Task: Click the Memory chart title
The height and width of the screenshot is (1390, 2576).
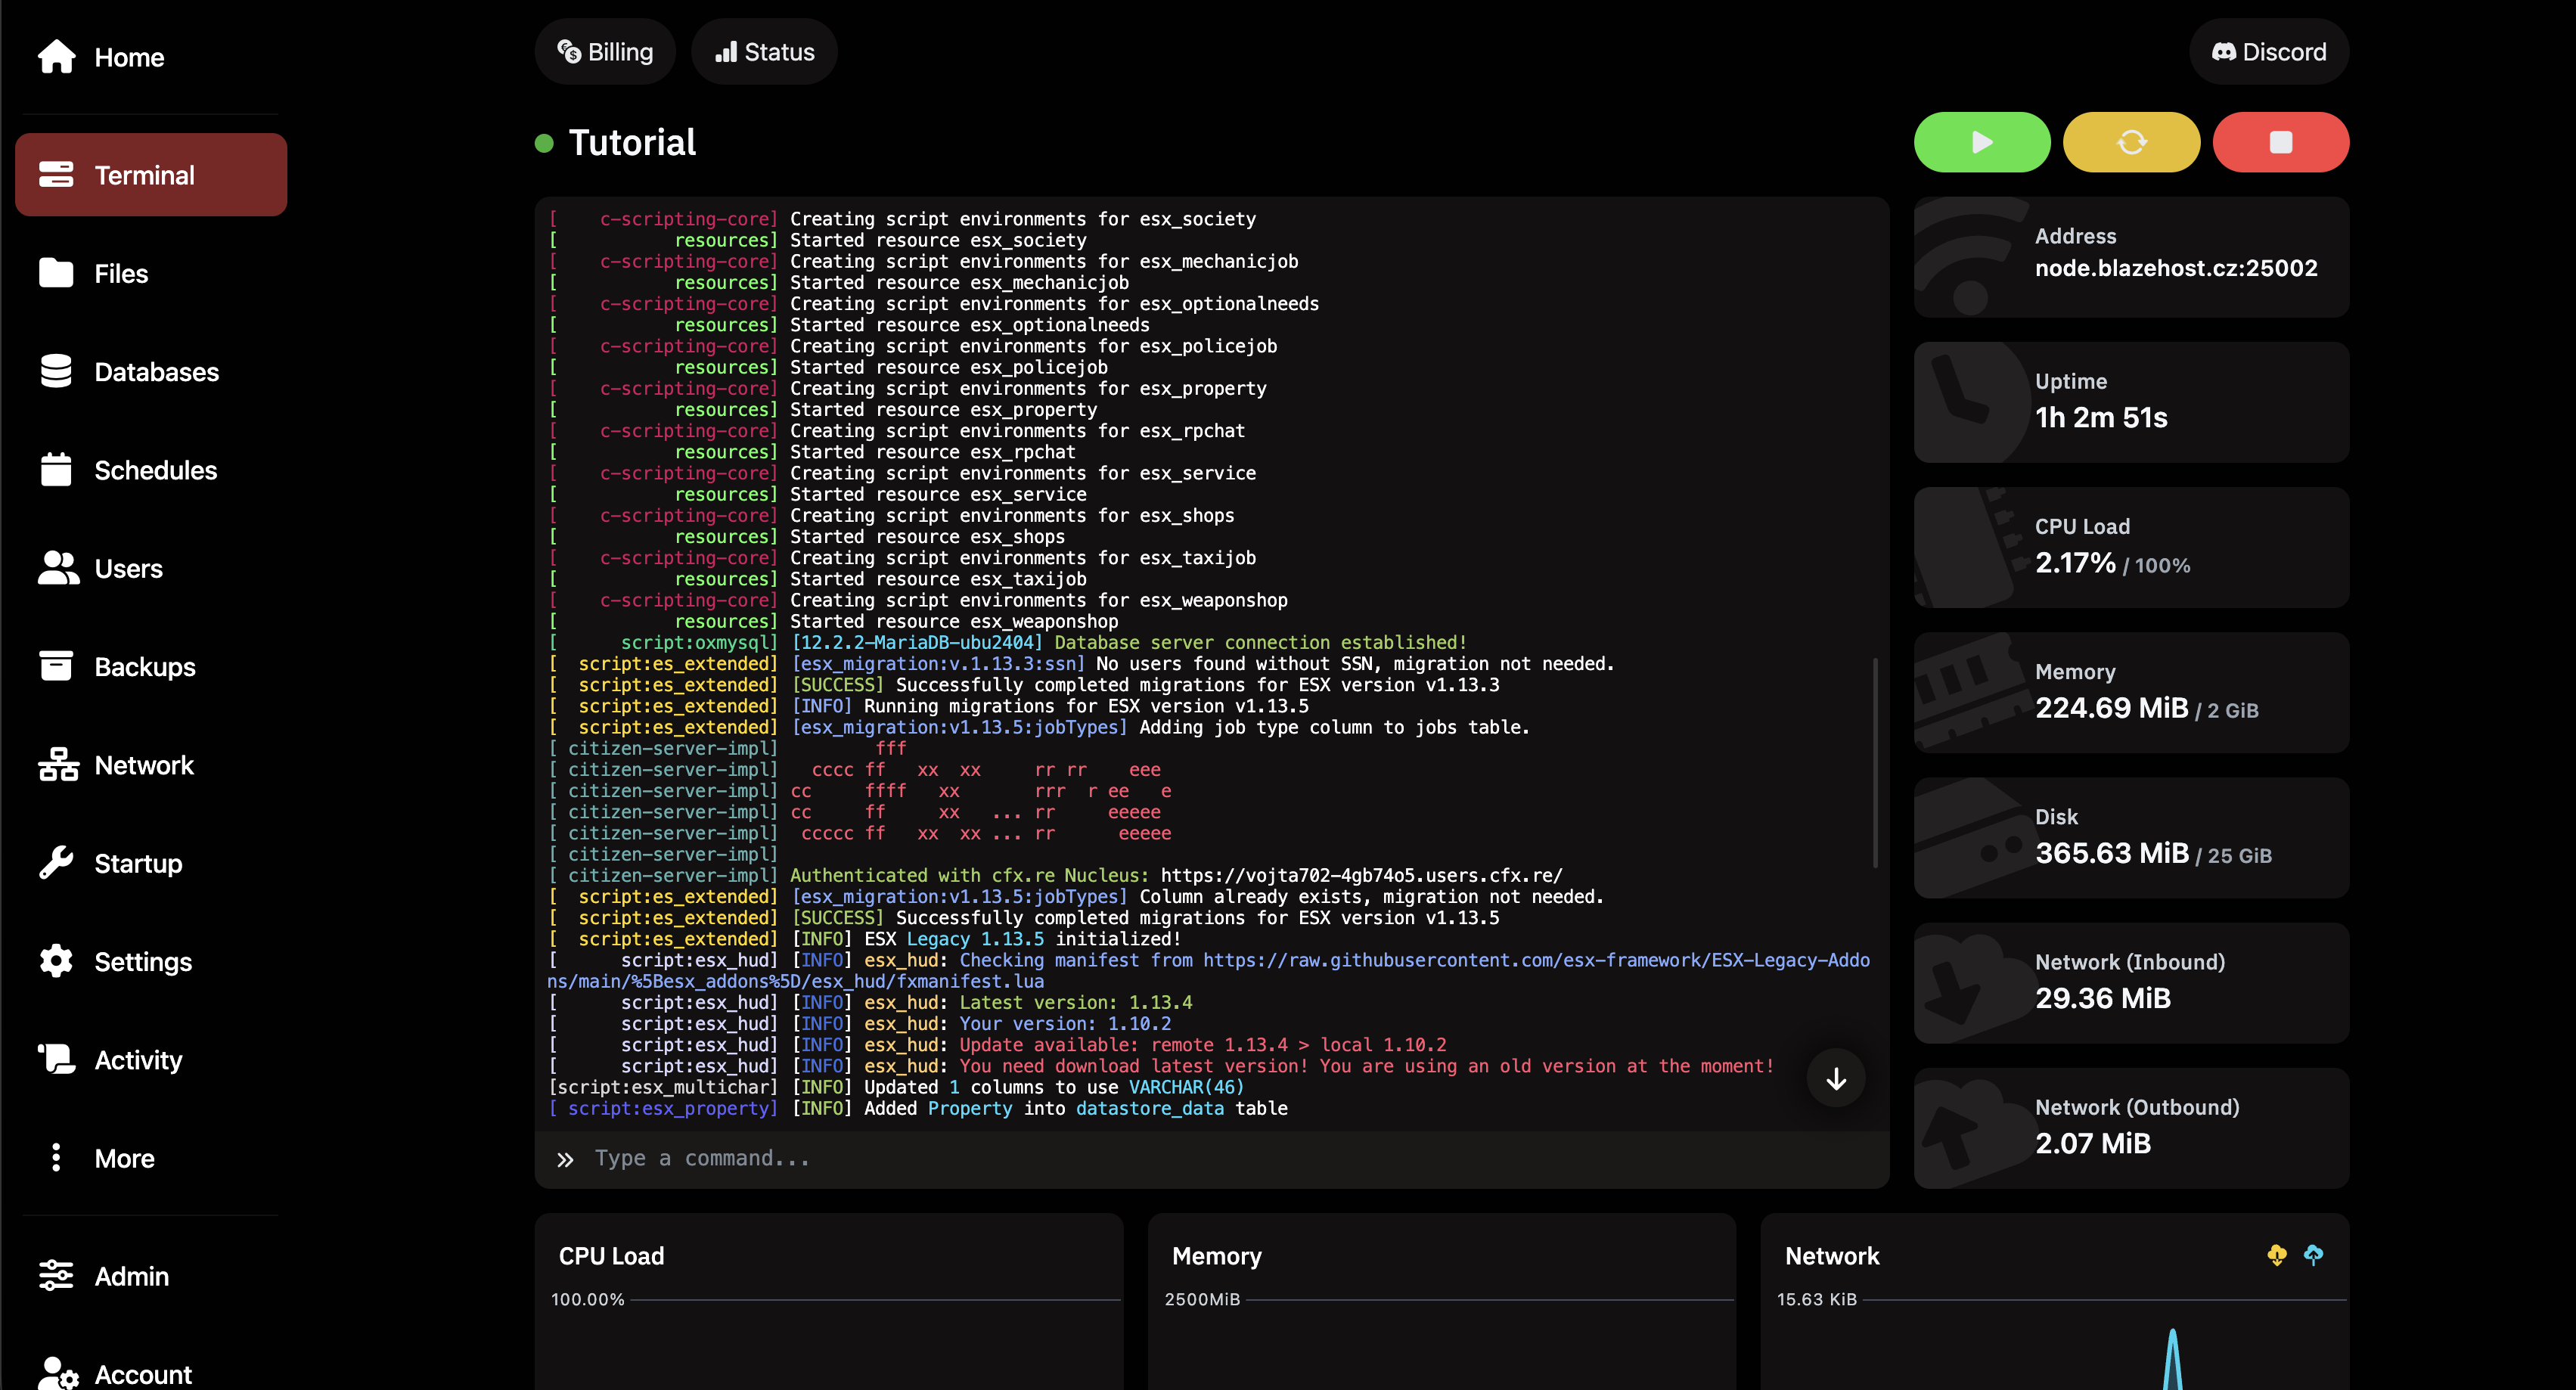Action: tap(1216, 1256)
